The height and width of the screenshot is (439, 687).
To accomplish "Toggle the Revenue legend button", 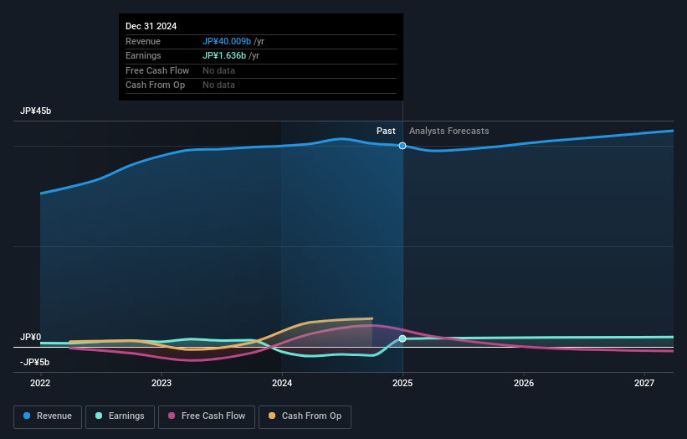I will click(48, 416).
